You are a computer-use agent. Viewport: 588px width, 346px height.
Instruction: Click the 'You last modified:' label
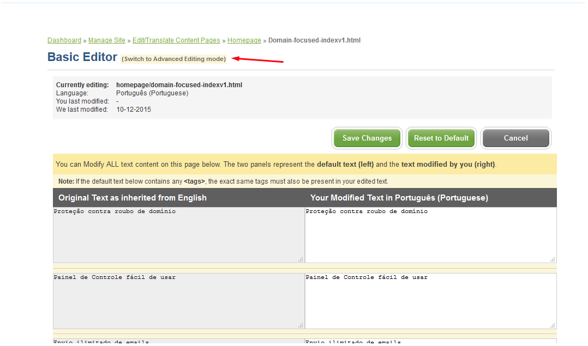point(82,101)
